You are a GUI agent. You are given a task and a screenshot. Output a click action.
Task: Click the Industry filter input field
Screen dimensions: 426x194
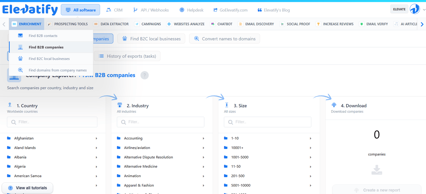click(160, 122)
